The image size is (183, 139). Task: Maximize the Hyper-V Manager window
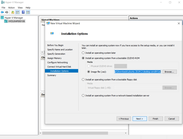pos(170,2)
